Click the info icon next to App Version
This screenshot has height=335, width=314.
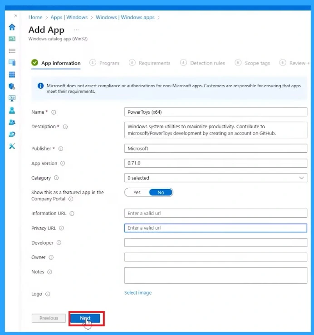point(63,164)
